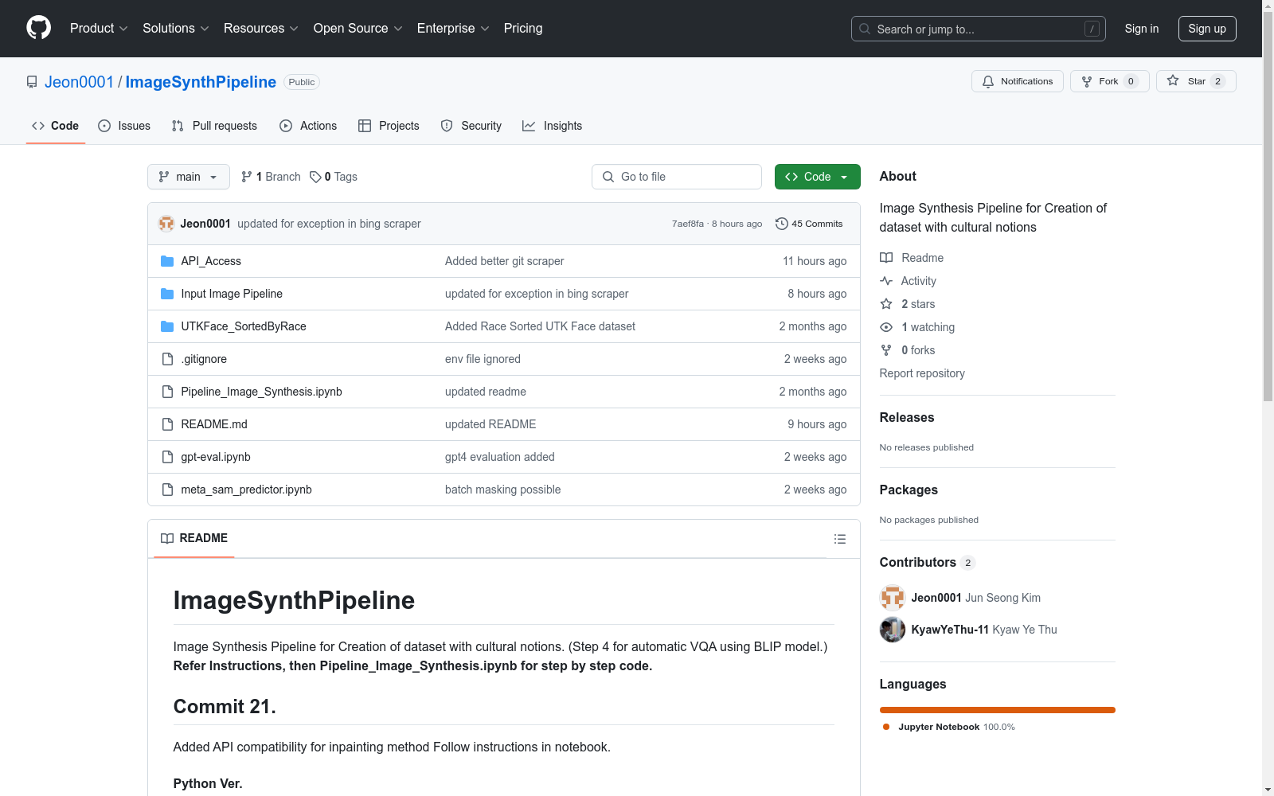1274x796 pixels.
Task: Click the Go to file input
Action: pos(677,177)
